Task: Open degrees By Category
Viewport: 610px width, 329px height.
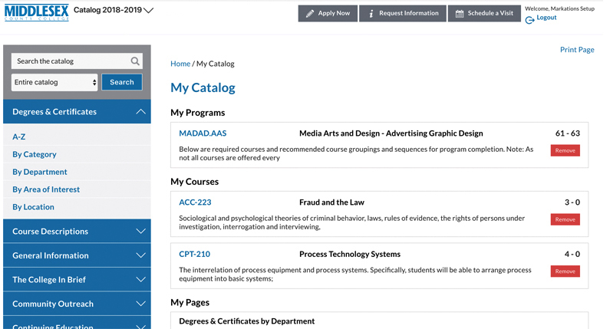Action: (35, 154)
